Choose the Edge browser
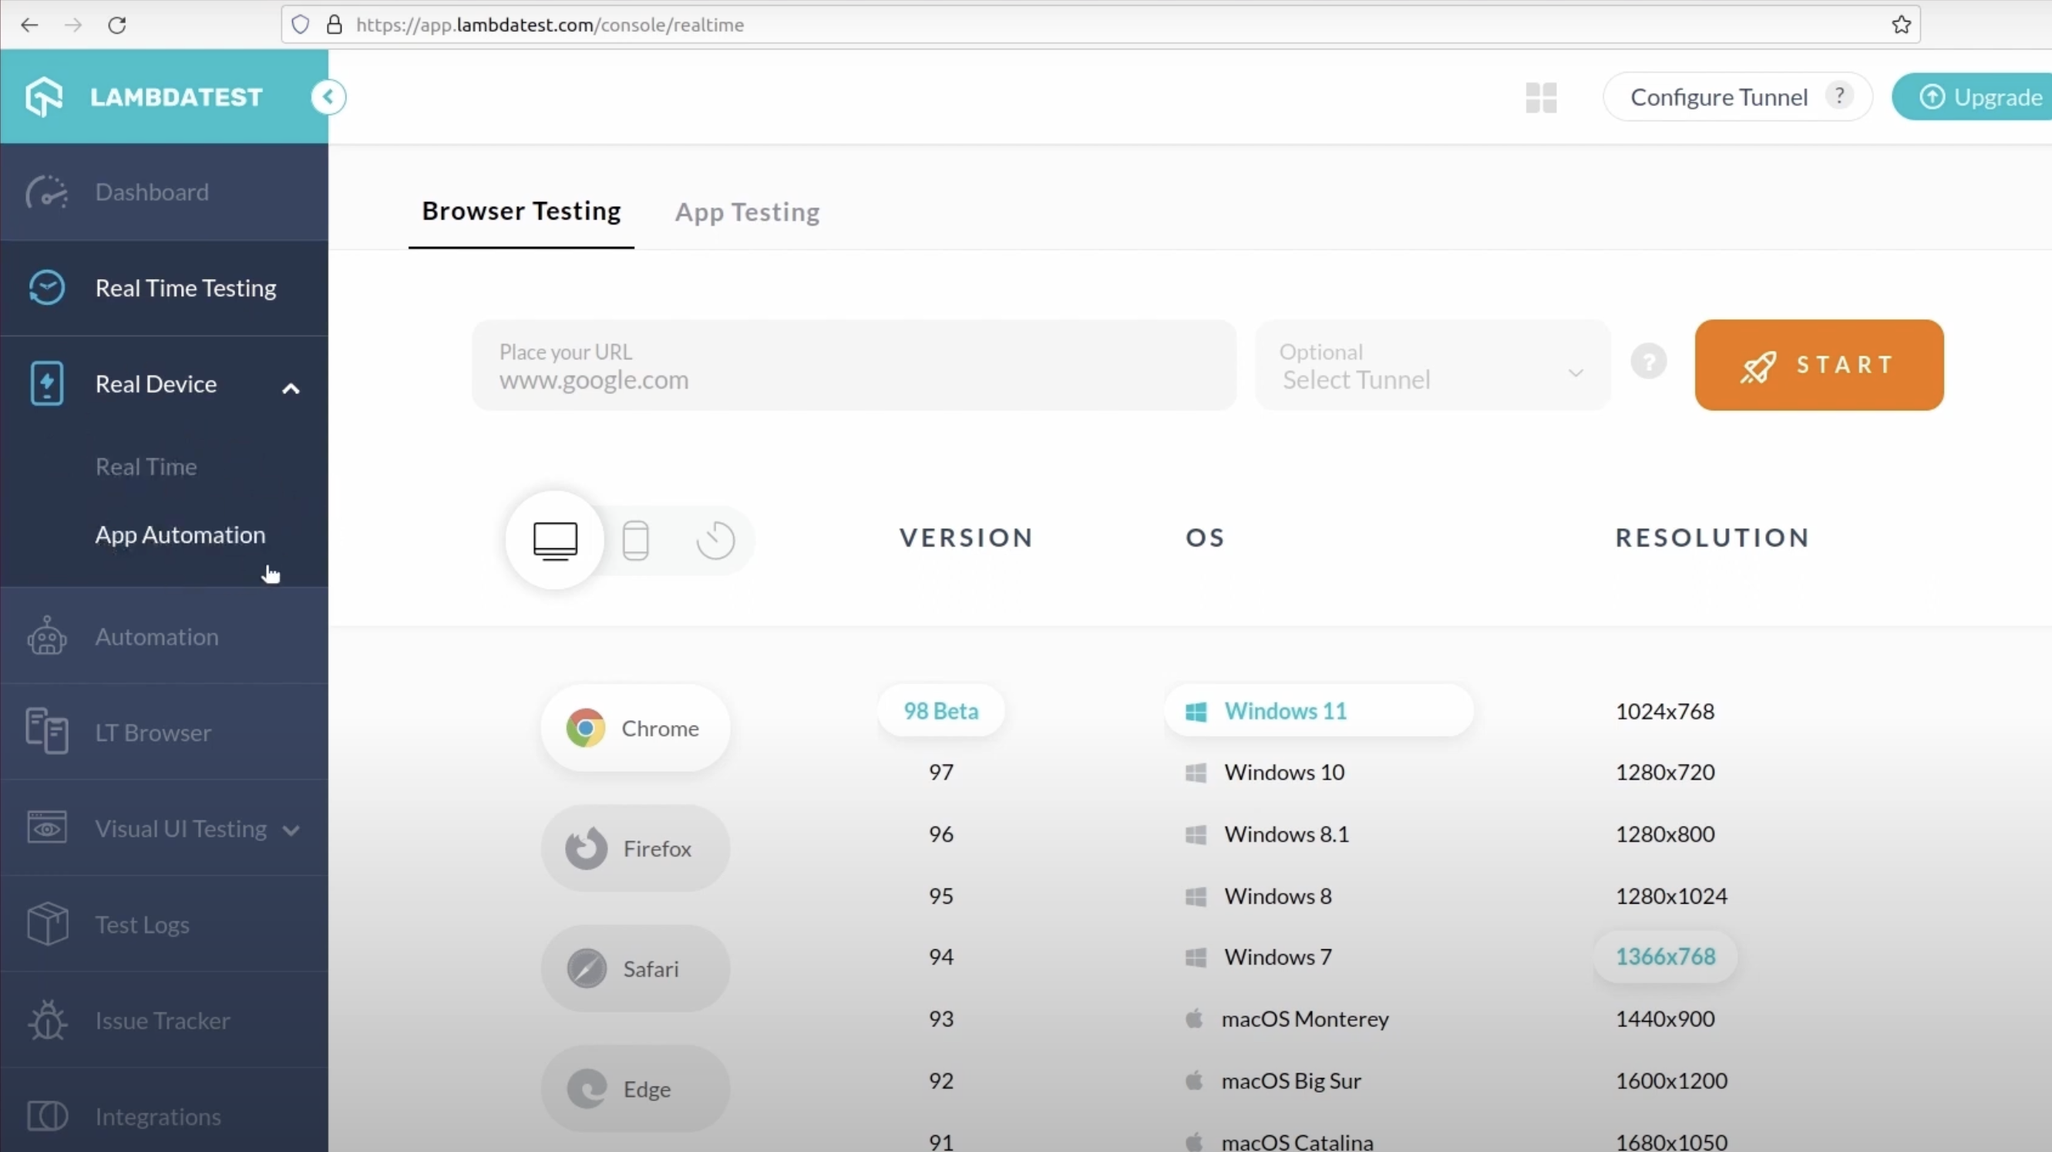Image resolution: width=2052 pixels, height=1152 pixels. point(636,1089)
